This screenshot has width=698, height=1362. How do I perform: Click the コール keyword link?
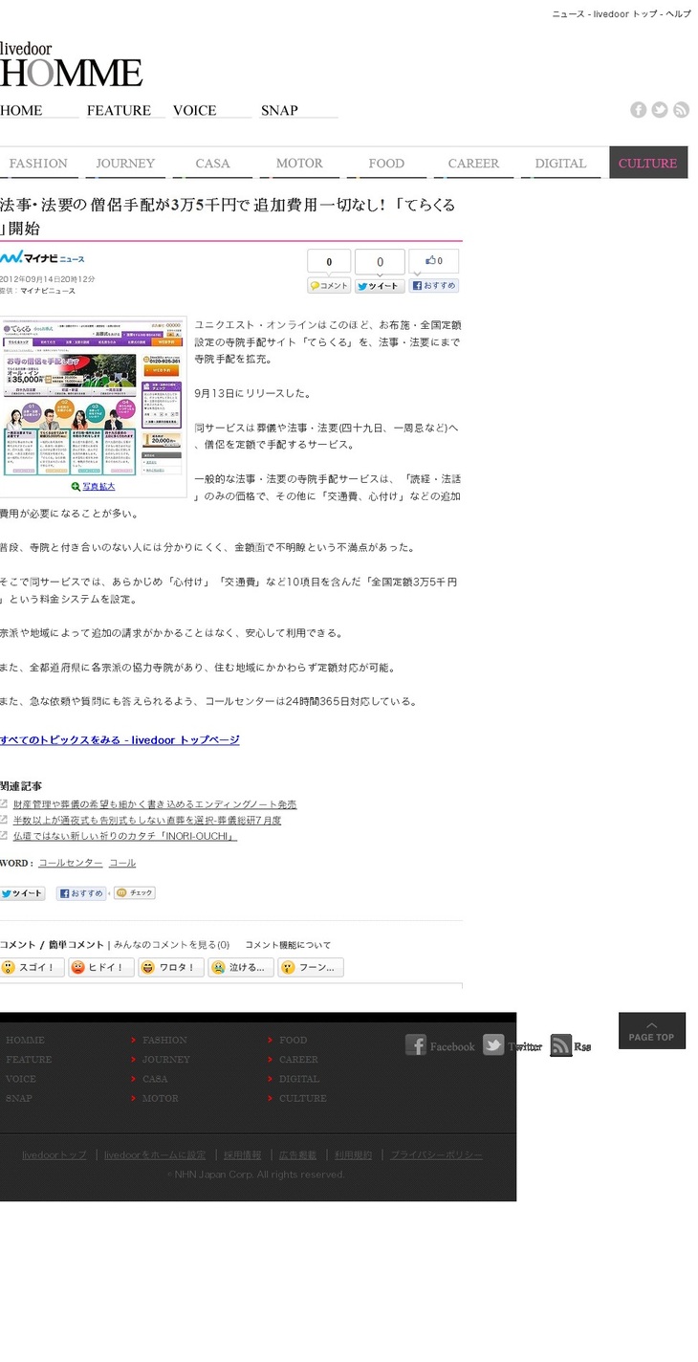coord(122,863)
